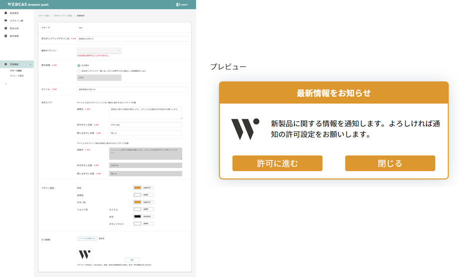Open the ボタンテキスト font color swatch
The image size is (459, 277).
(137, 224)
